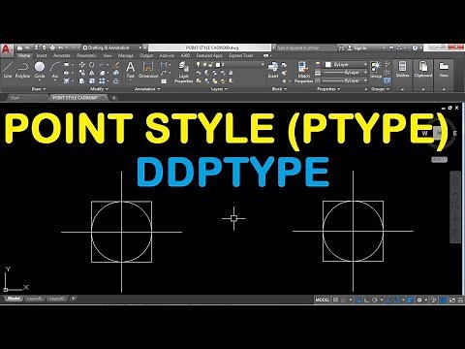Open the Parametric ribbon tab

pyautogui.click(x=86, y=55)
